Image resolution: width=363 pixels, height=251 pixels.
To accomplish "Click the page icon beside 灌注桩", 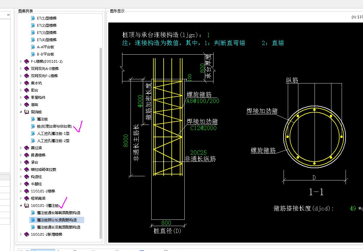I will pyautogui.click(x=33, y=119).
